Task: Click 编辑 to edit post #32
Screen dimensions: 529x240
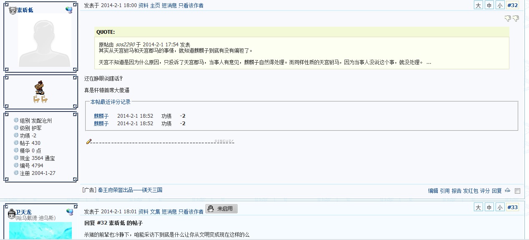Action: click(433, 191)
